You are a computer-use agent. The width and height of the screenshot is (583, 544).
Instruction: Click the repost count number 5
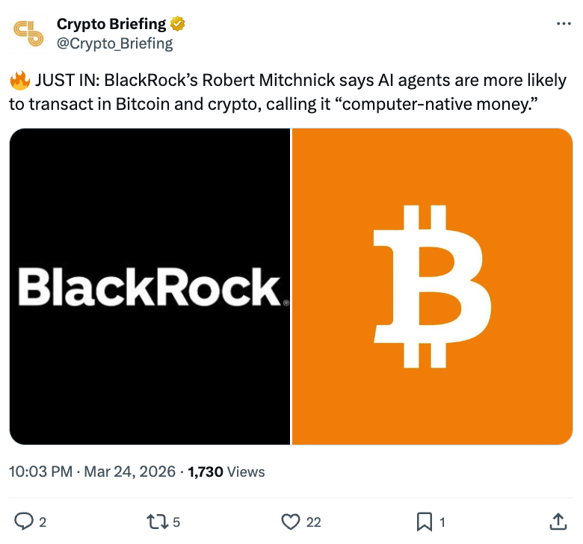(176, 522)
